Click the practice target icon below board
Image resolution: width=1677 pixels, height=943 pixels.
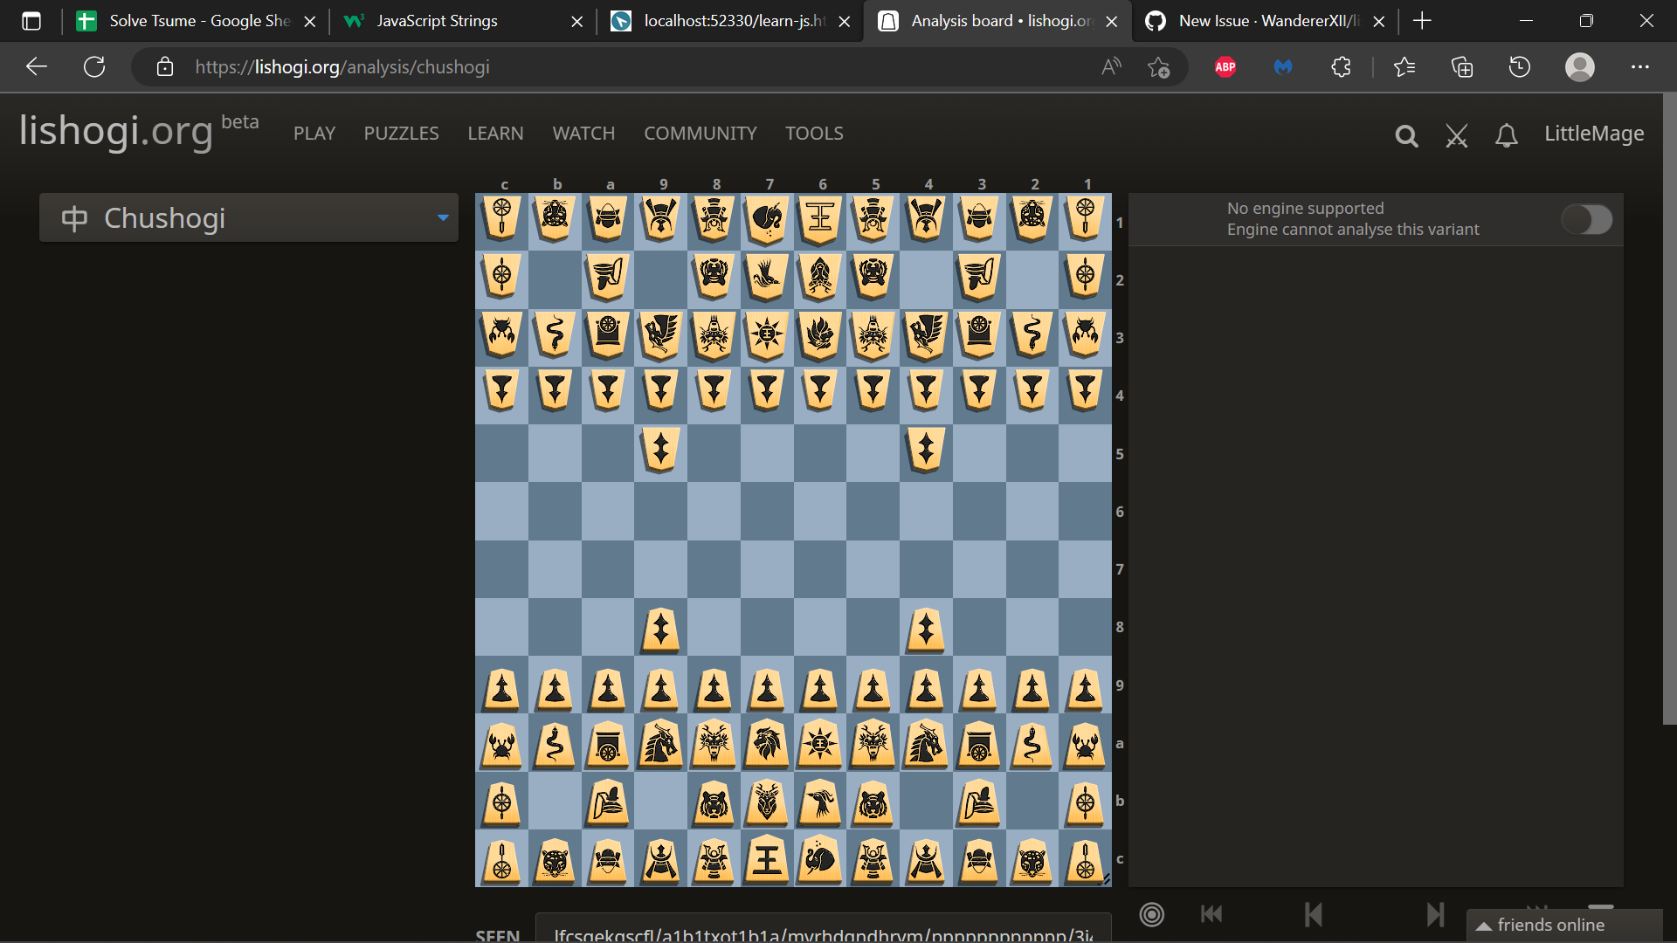pyautogui.click(x=1152, y=914)
